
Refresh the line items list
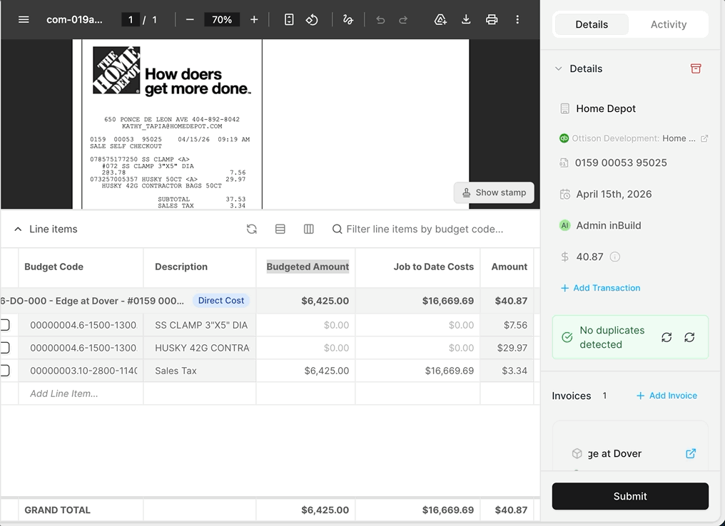tap(251, 229)
